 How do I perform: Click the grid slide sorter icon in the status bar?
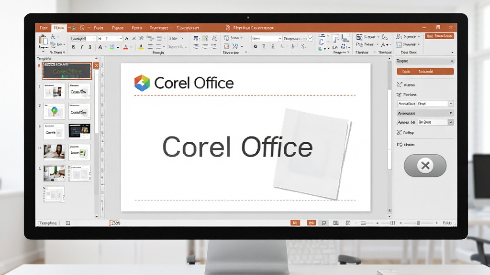tap(336, 223)
